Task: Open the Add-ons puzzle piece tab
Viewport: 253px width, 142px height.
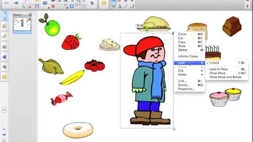Action: (4, 57)
